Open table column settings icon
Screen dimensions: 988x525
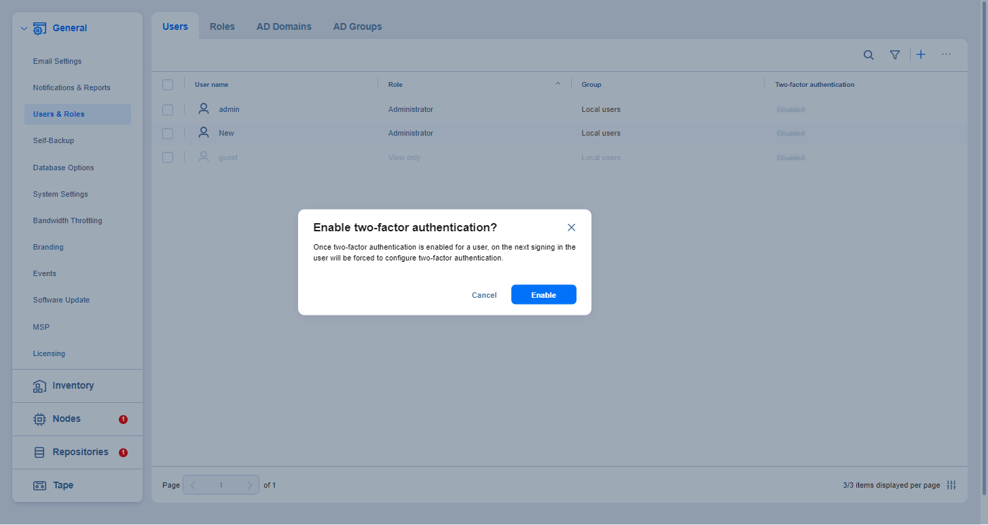[x=951, y=485]
